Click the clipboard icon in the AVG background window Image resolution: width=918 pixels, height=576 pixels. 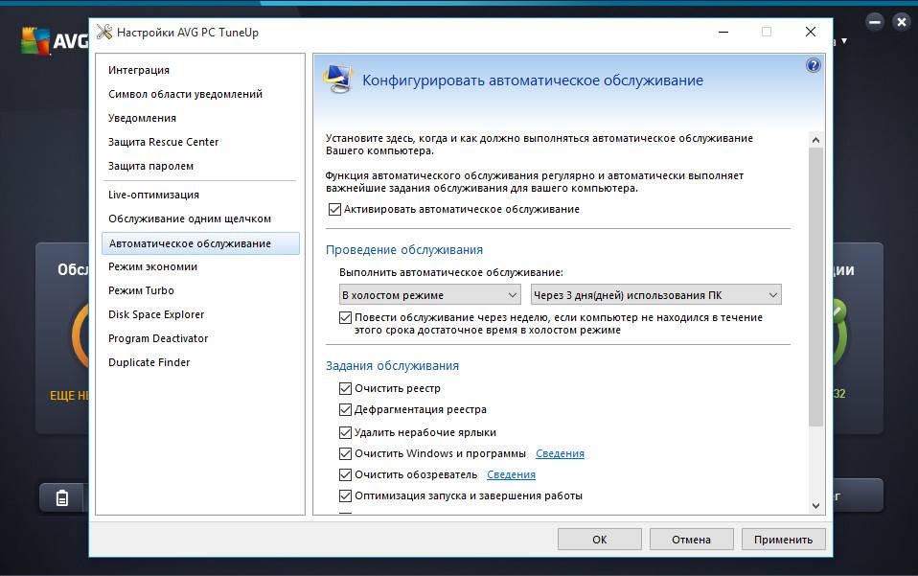click(x=62, y=497)
